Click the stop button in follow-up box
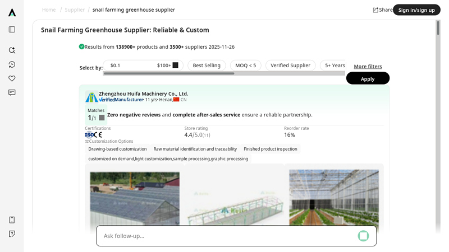The width and height of the screenshot is (449, 252). tap(363, 236)
